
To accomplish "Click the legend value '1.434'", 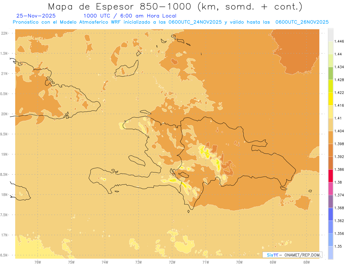I will tap(339, 67).
